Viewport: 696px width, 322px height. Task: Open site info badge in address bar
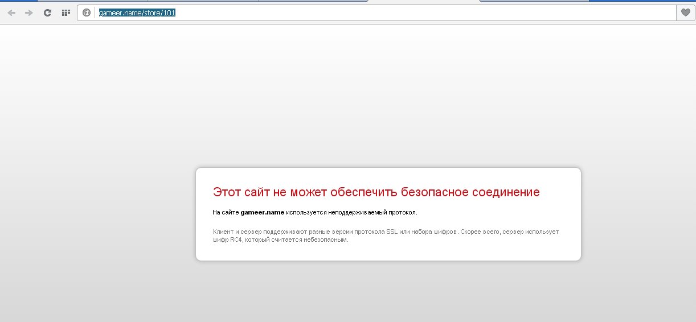(x=87, y=13)
